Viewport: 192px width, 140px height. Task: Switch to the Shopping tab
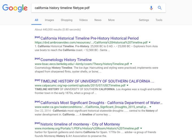tap(66, 20)
